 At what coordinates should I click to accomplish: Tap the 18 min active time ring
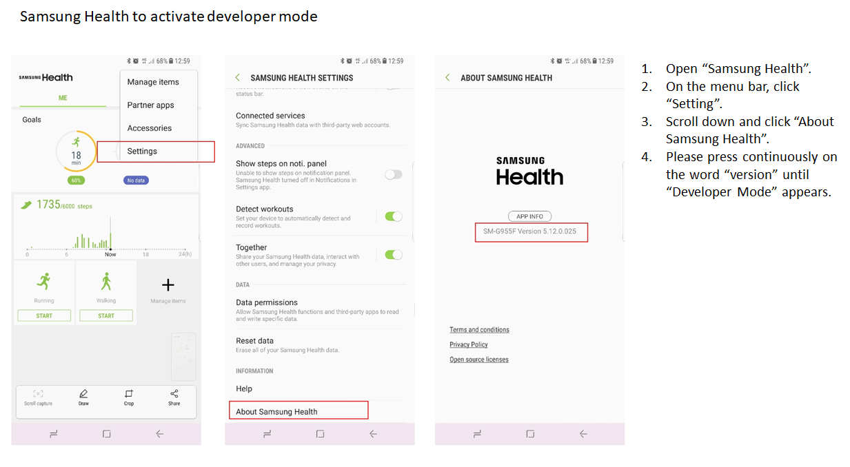(76, 151)
